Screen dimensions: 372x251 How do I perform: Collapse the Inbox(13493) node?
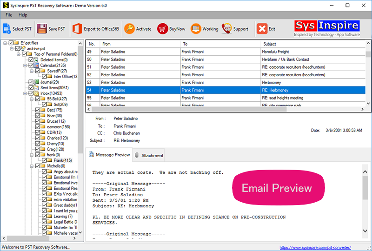tap(25, 93)
